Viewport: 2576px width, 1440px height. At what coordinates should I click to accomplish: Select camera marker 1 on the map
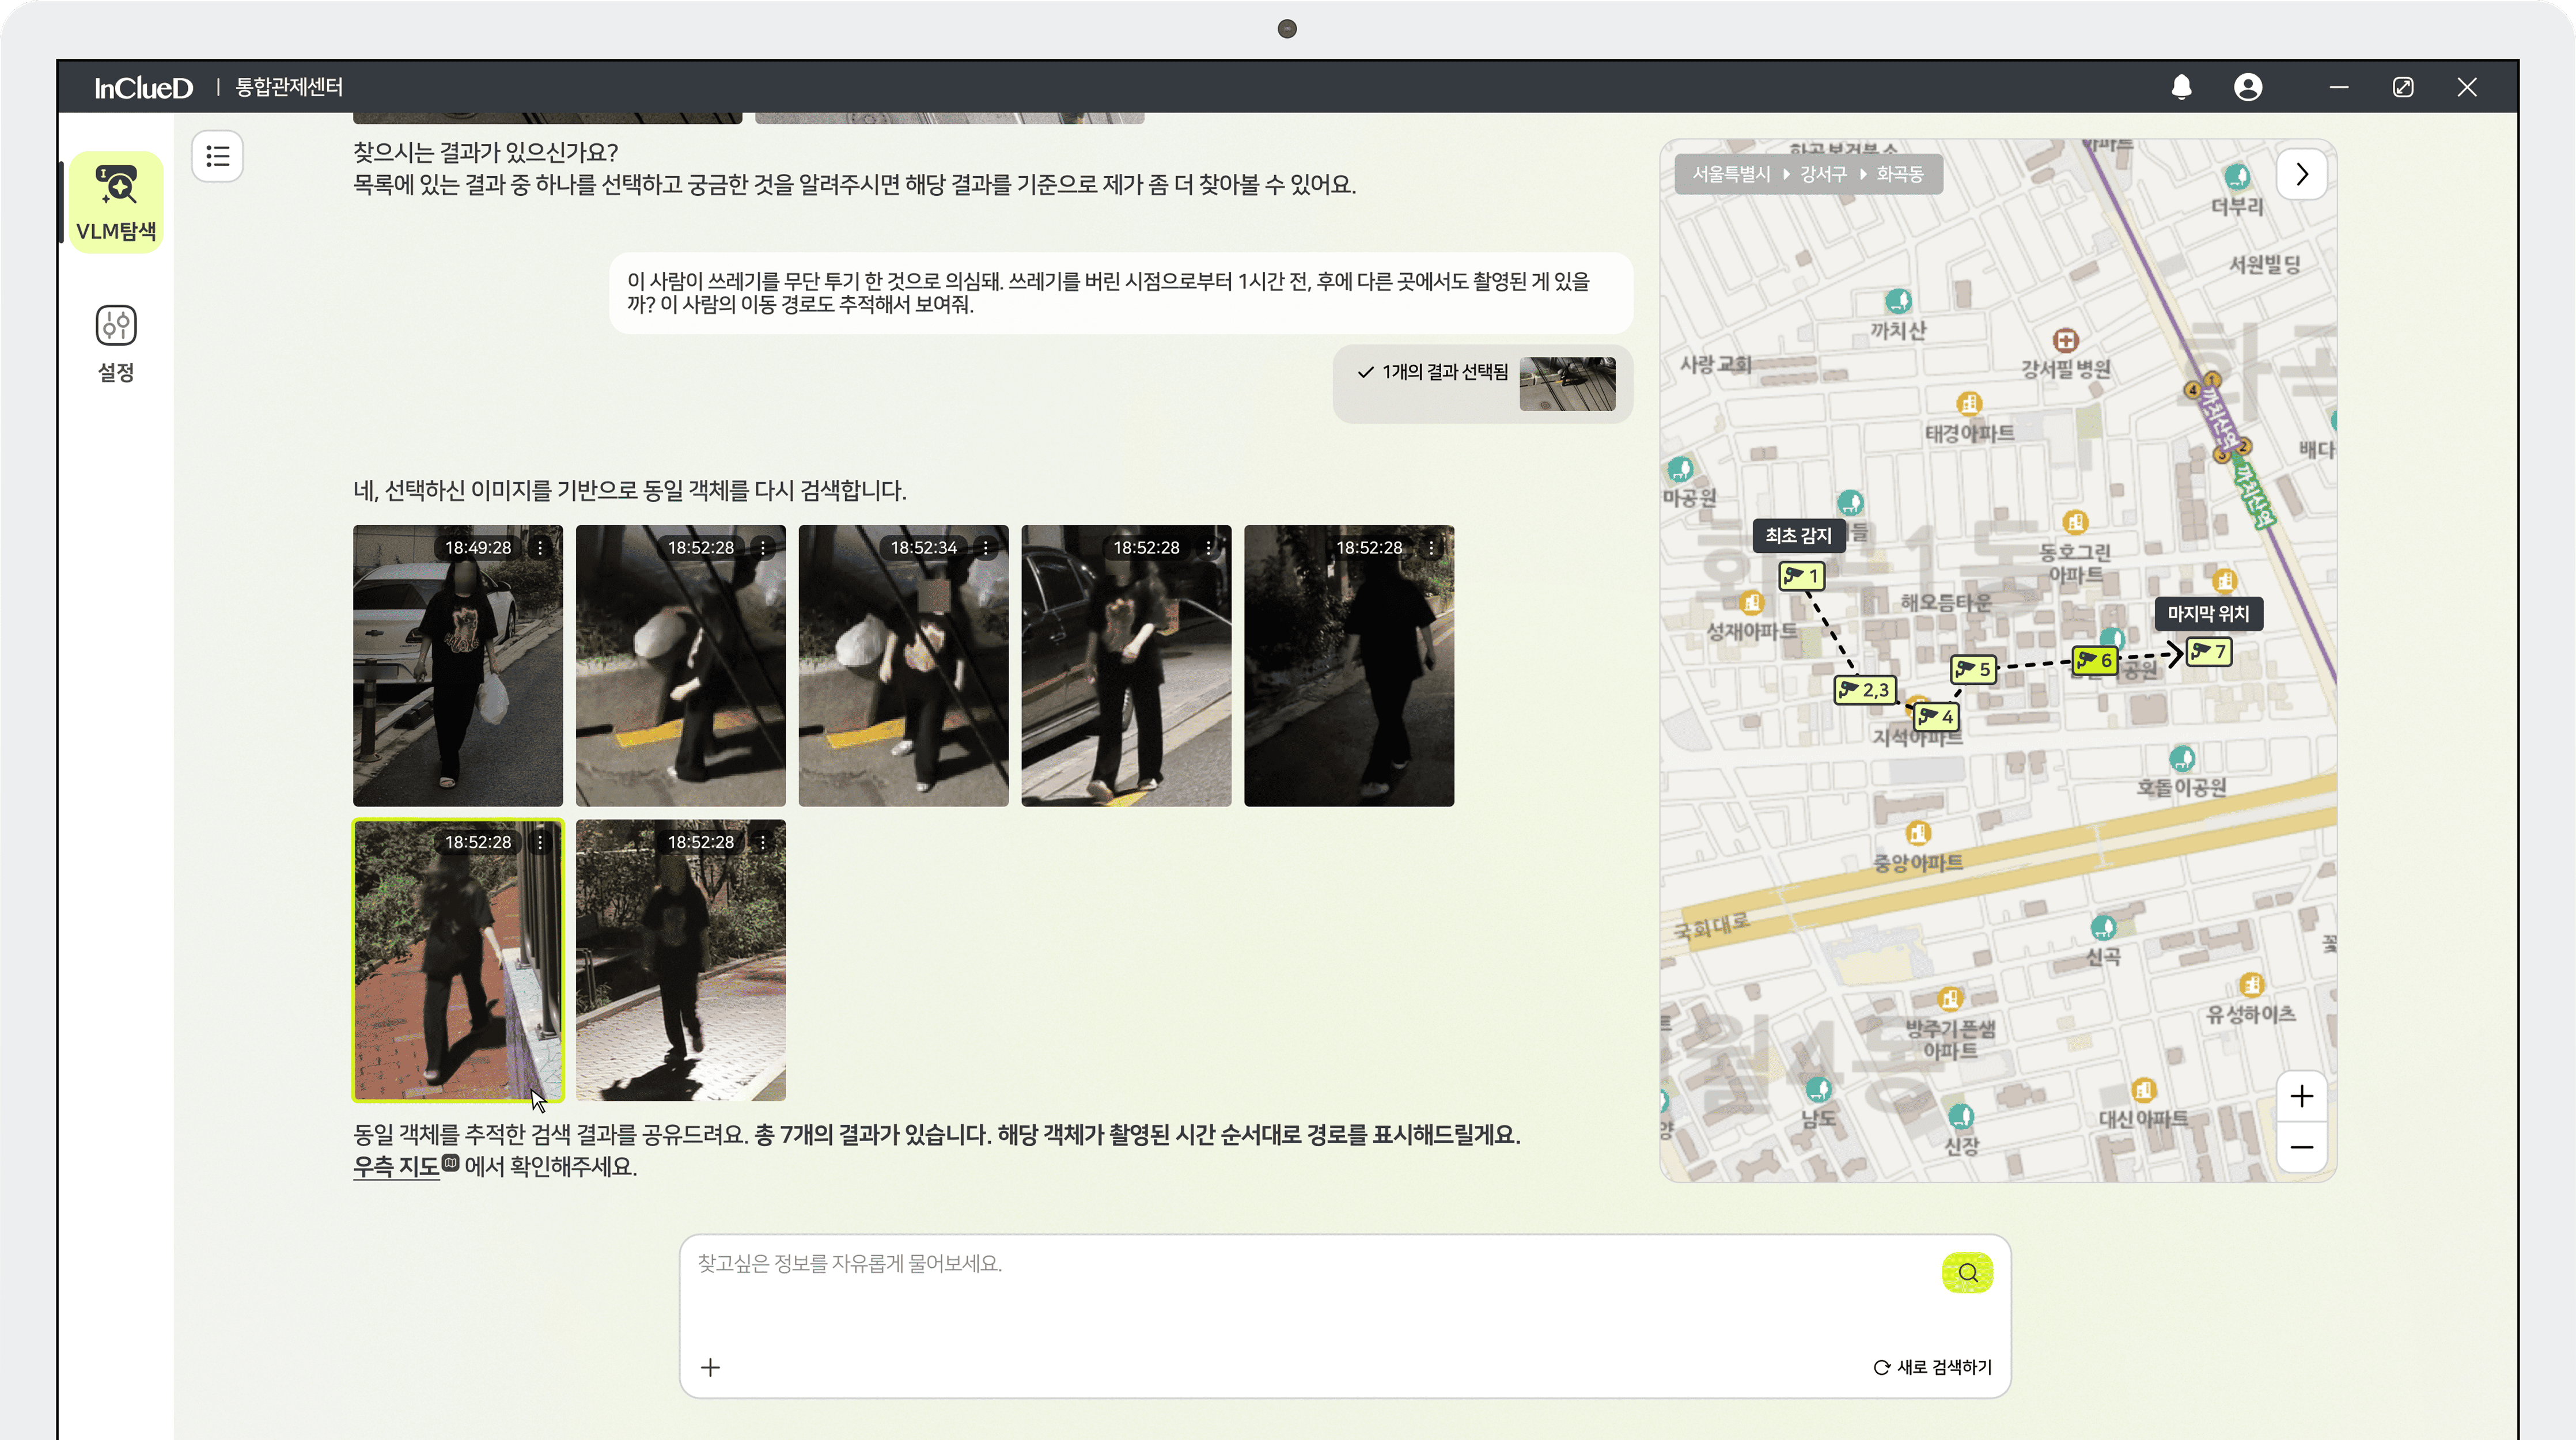[x=1801, y=576]
